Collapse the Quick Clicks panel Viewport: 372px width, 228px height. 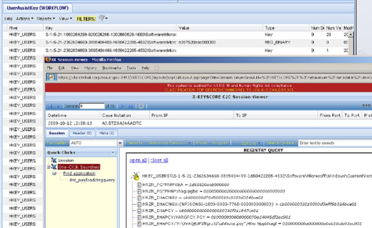113,152
